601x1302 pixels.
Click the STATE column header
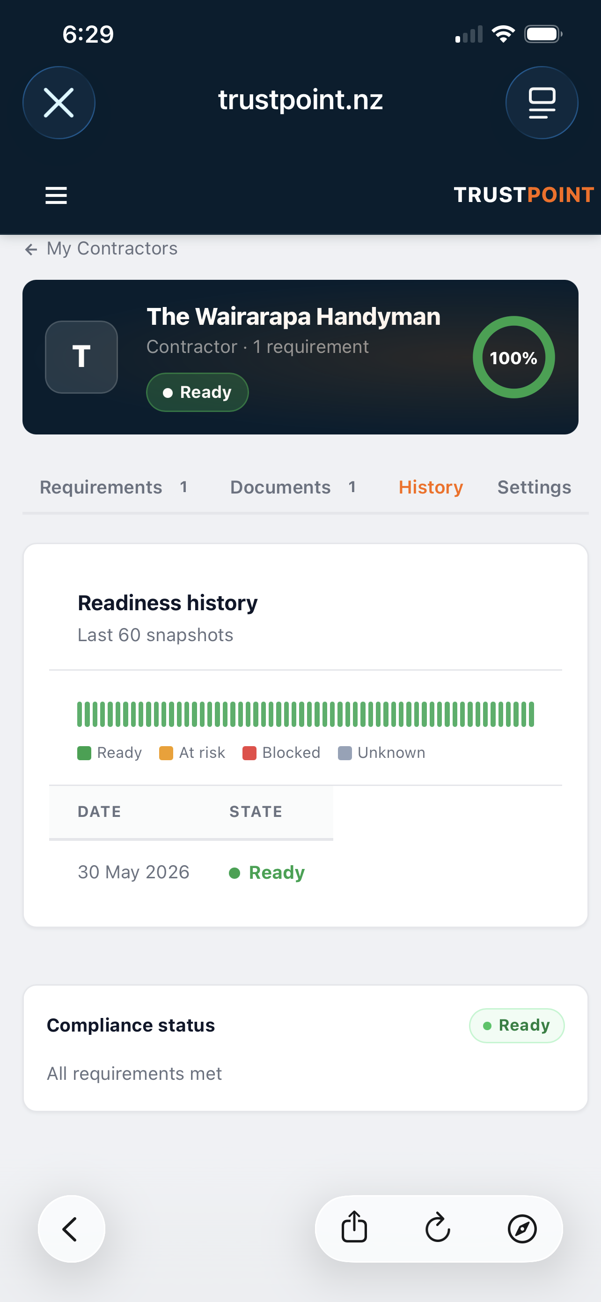pos(256,812)
